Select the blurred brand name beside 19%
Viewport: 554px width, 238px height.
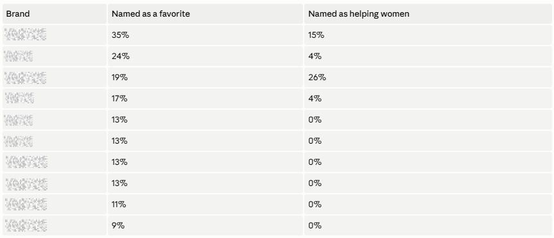[26, 78]
